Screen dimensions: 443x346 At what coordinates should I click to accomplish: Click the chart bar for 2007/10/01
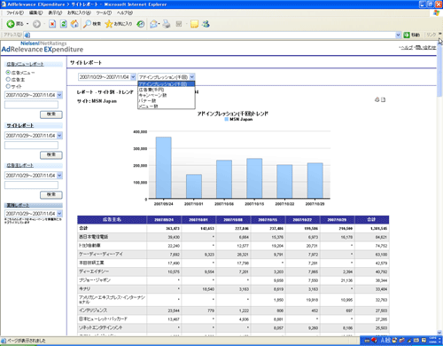[194, 186]
